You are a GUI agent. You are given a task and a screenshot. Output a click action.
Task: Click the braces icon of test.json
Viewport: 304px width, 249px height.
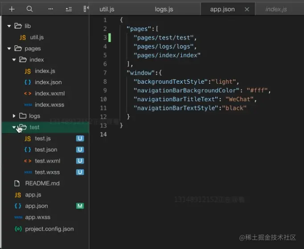click(28, 150)
